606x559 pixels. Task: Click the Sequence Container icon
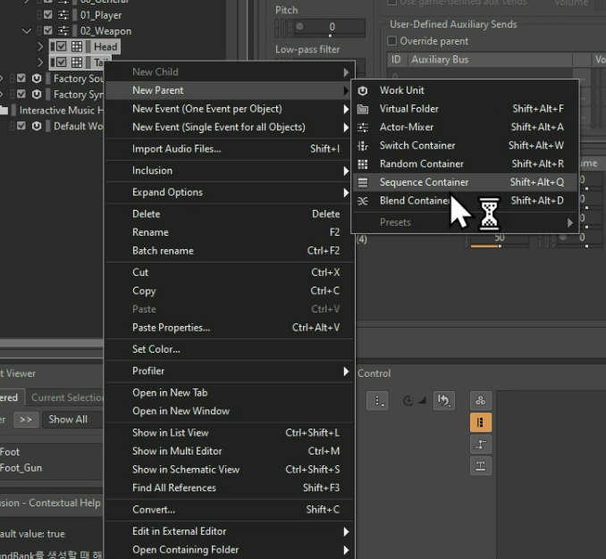pos(363,182)
